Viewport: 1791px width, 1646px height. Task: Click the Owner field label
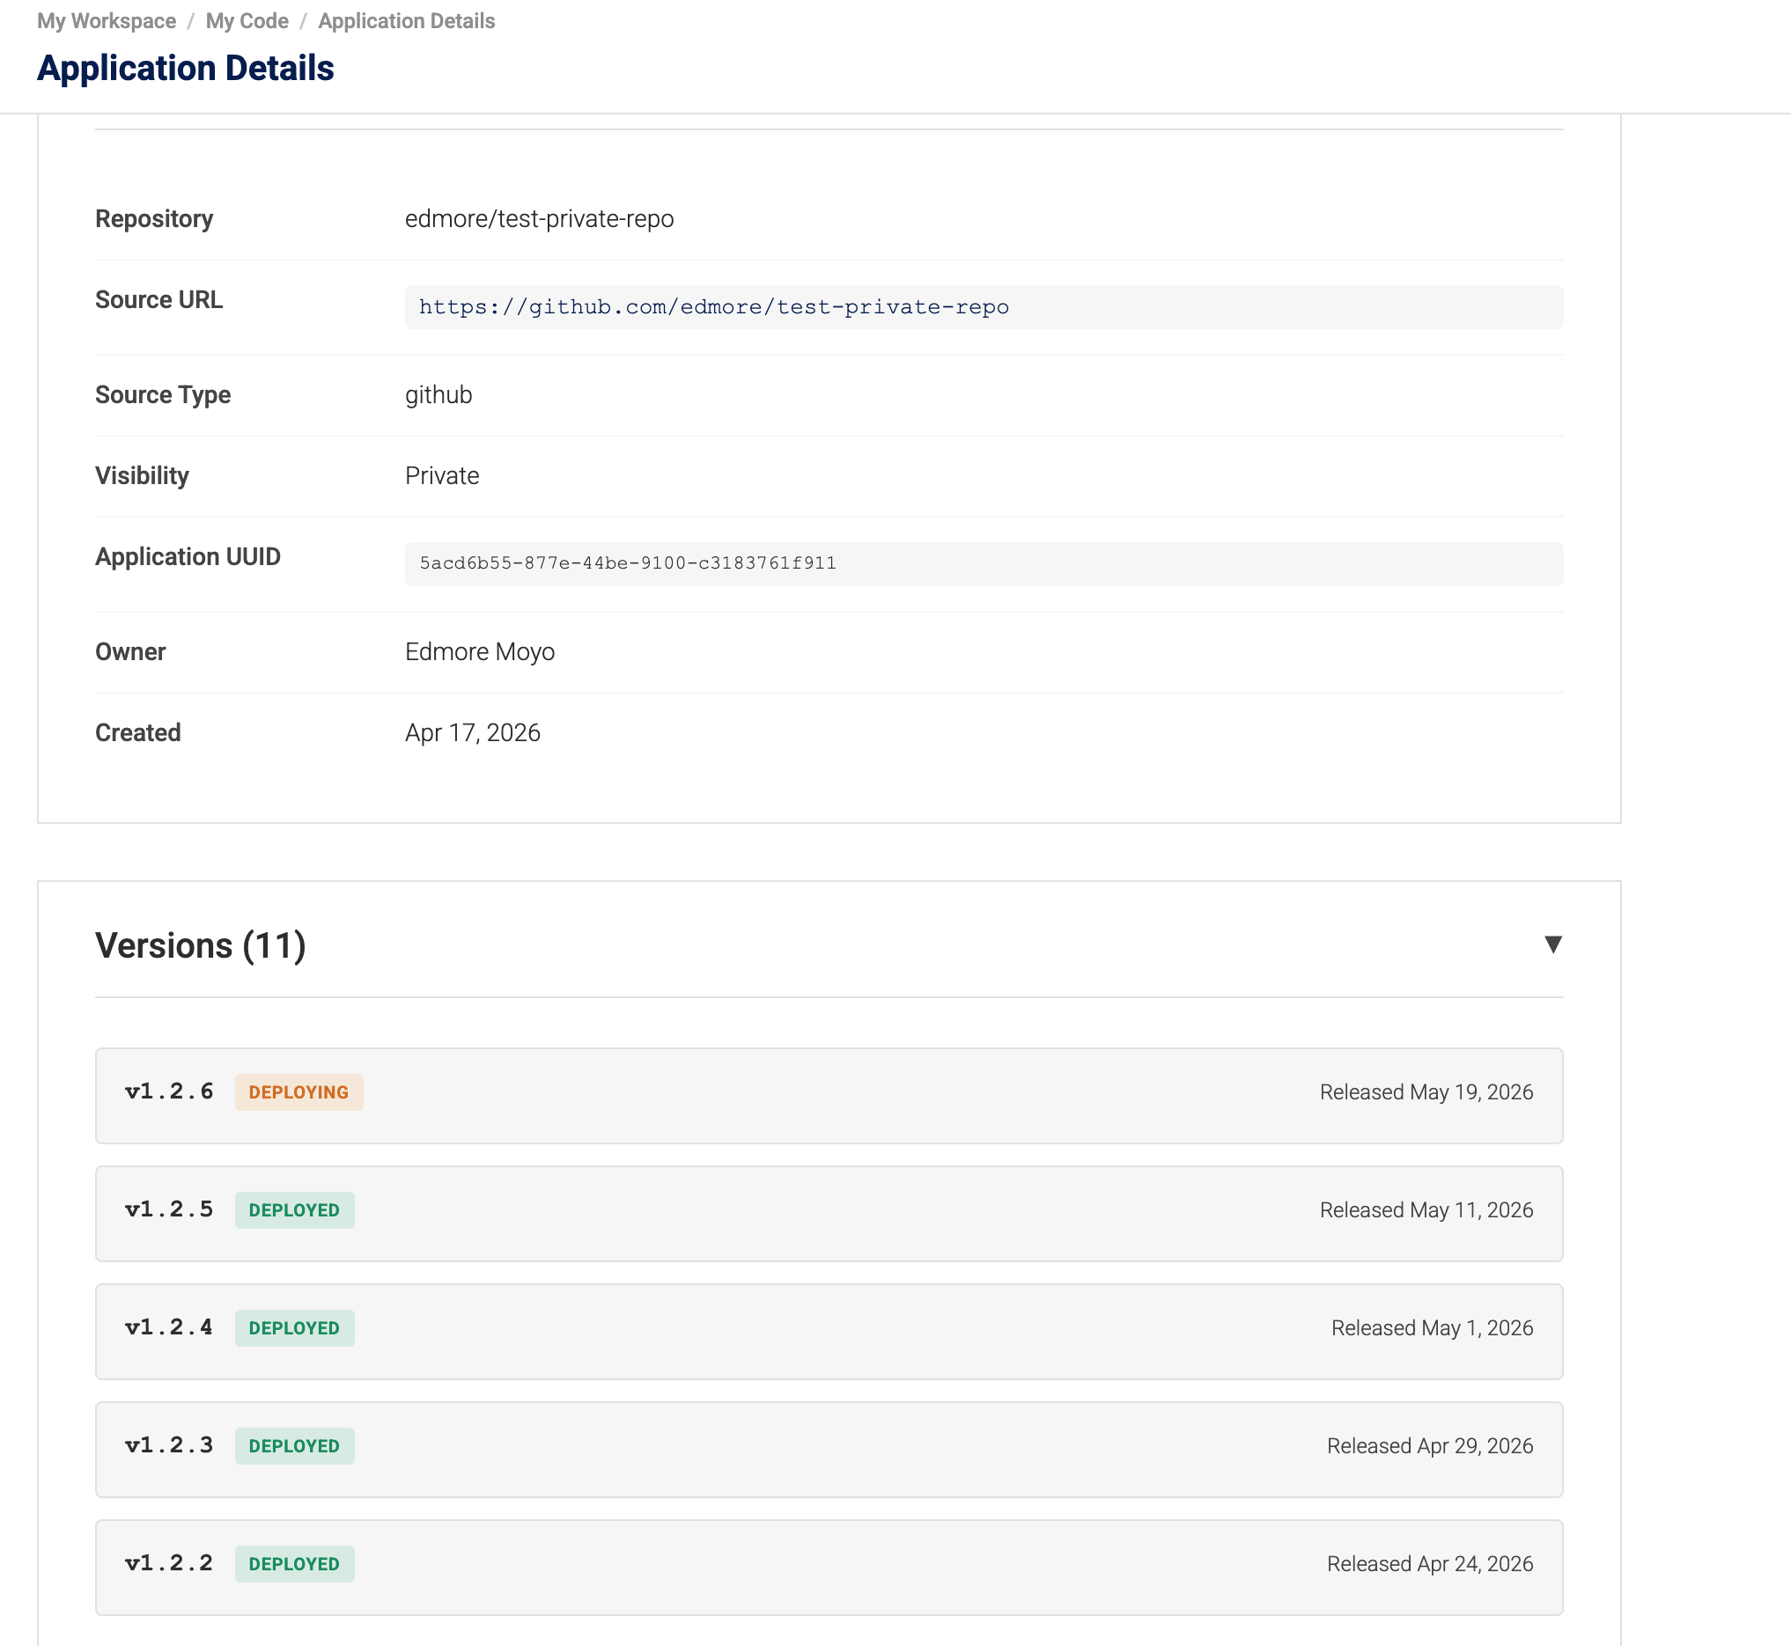coord(130,652)
